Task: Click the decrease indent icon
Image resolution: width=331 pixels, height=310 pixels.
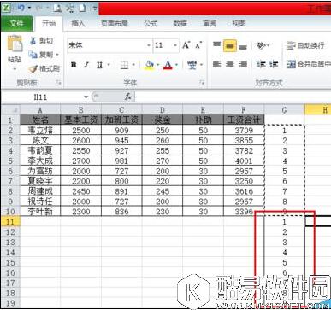Action: pyautogui.click(x=261, y=64)
